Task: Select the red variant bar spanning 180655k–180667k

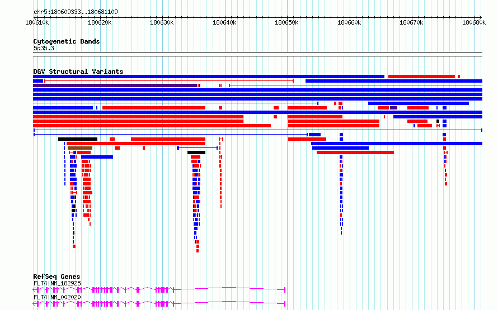Action: point(355,152)
